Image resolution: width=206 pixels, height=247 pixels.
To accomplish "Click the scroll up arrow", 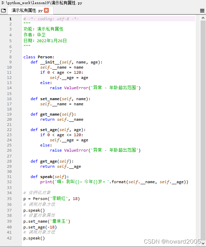I will tap(203, 18).
